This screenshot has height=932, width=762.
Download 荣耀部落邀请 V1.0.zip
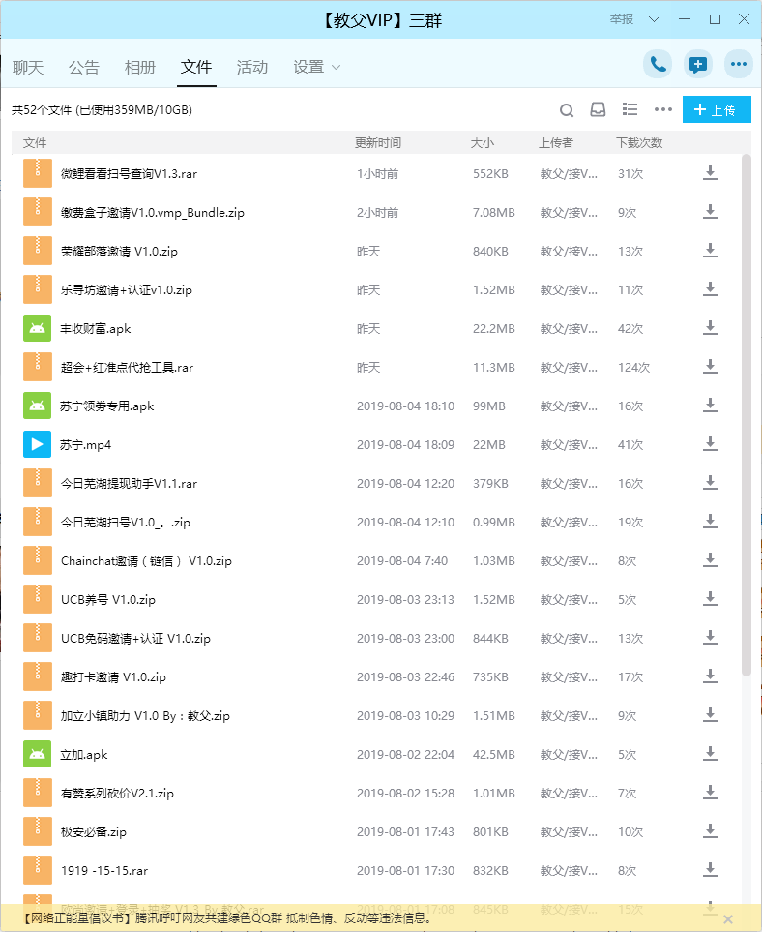click(x=710, y=251)
